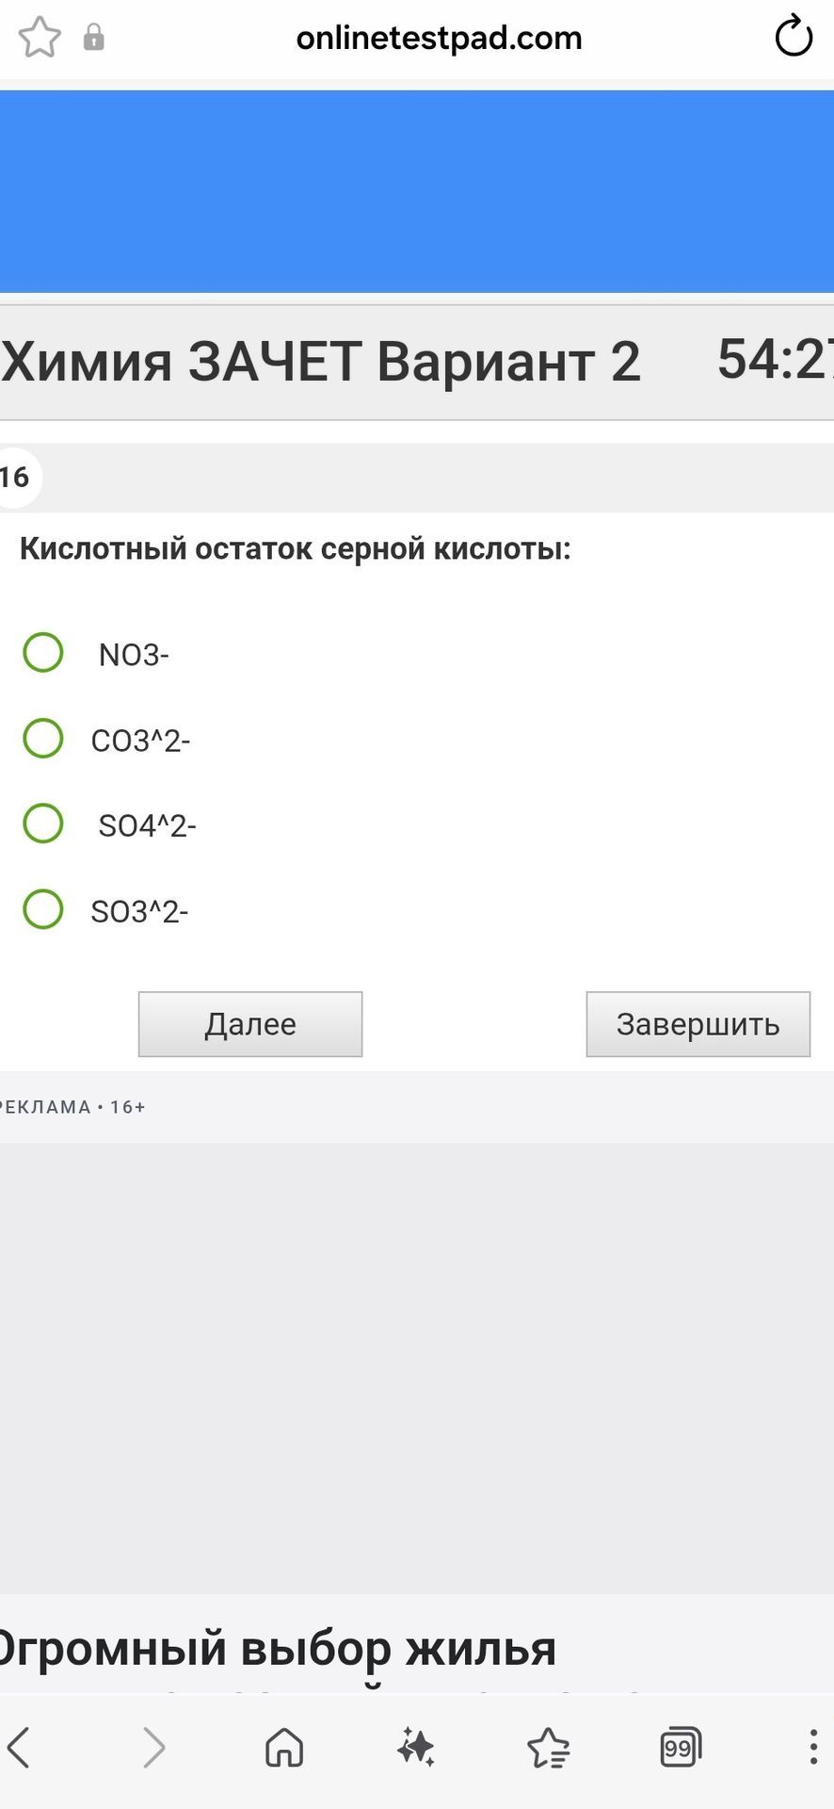Reload the page with the refresh icon
This screenshot has height=1809, width=834.
point(794,38)
